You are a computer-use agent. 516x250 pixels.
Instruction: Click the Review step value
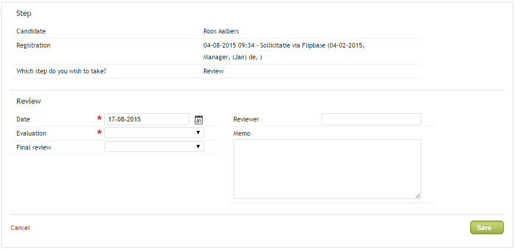pos(213,71)
